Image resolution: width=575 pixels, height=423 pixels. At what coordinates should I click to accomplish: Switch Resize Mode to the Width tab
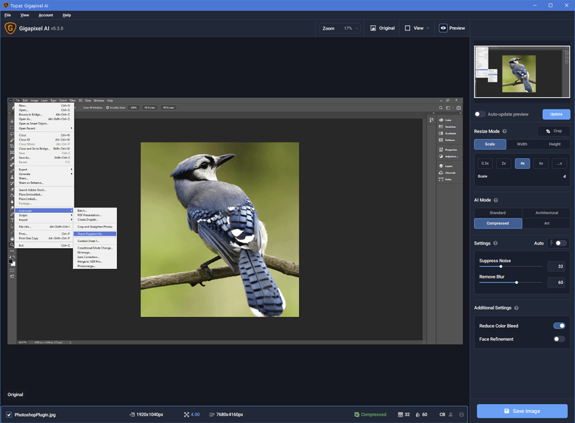pyautogui.click(x=522, y=144)
